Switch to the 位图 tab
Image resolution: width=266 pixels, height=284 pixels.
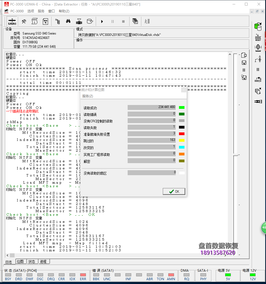(20, 262)
